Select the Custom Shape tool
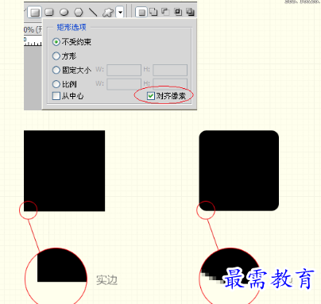This screenshot has width=321, height=304. 107,12
